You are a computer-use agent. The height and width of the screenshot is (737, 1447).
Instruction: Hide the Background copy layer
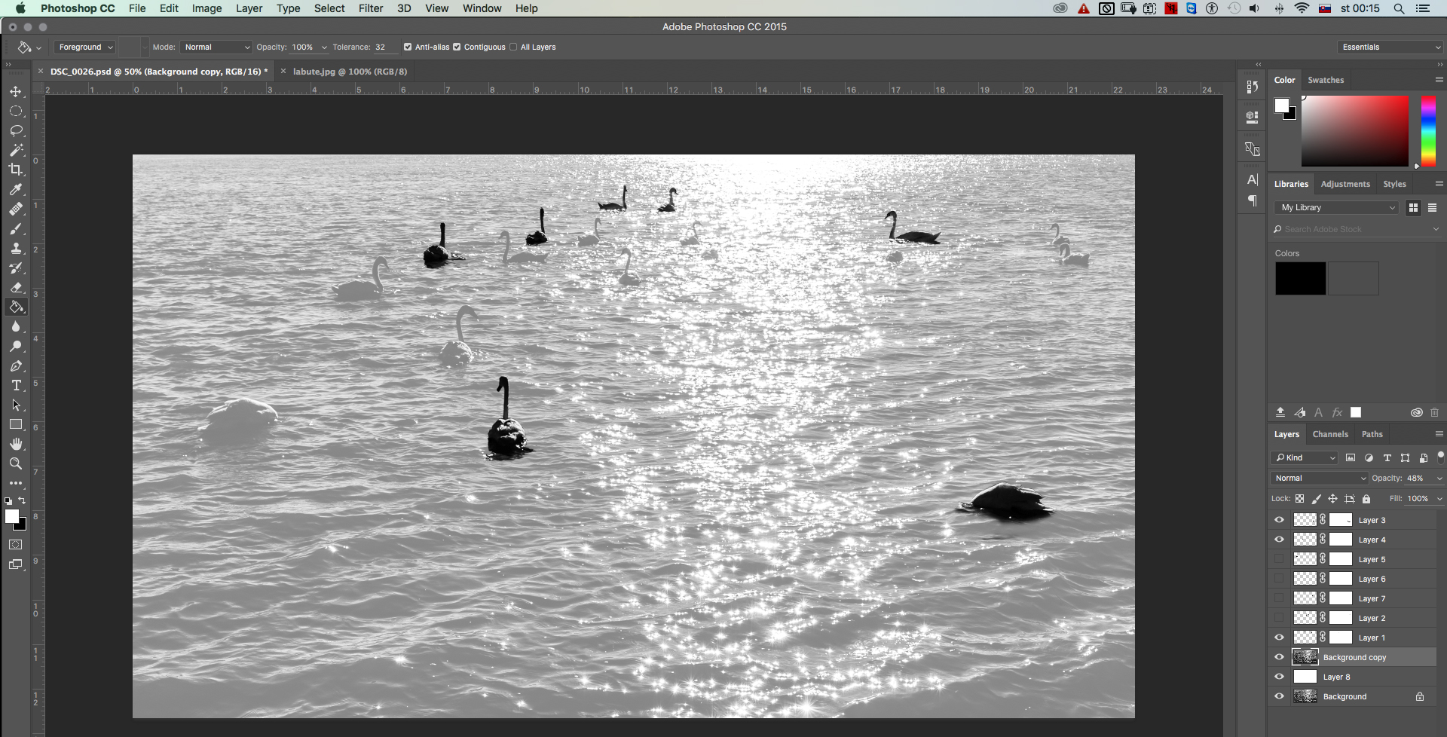1279,657
